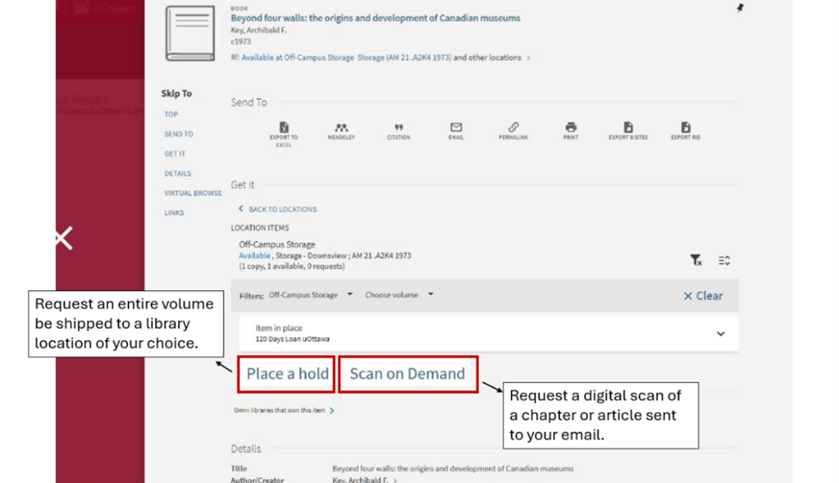Image resolution: width=839 pixels, height=483 pixels.
Task: Skip to TOP section
Action: (x=171, y=114)
